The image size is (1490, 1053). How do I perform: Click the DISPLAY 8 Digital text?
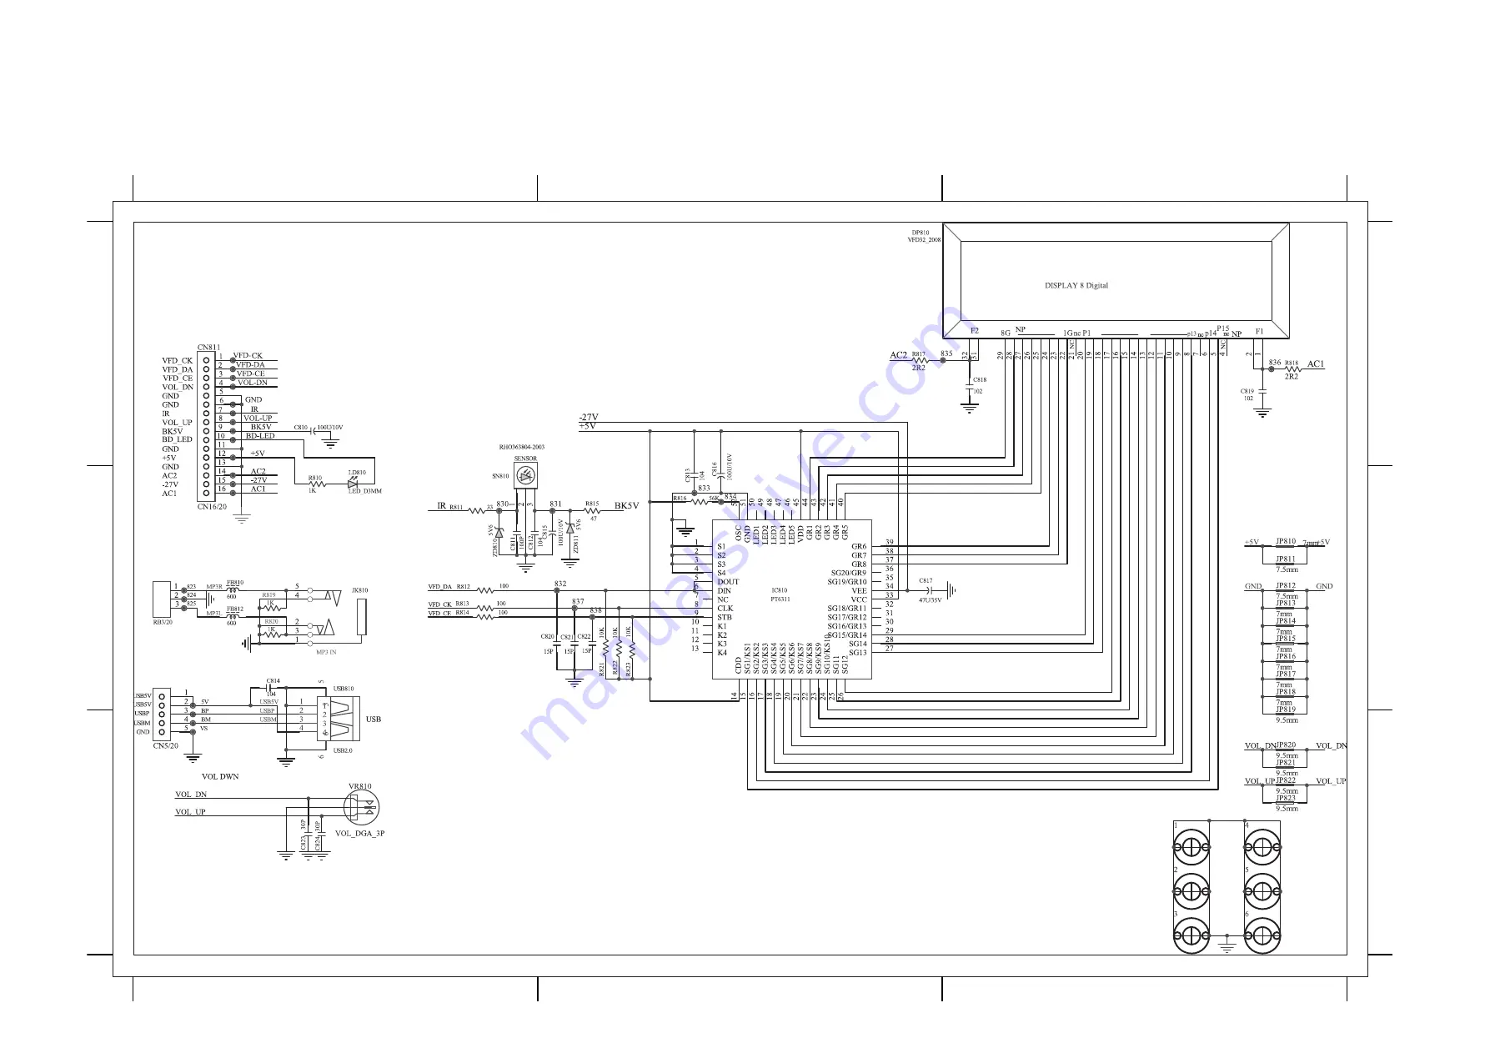pos(1076,285)
